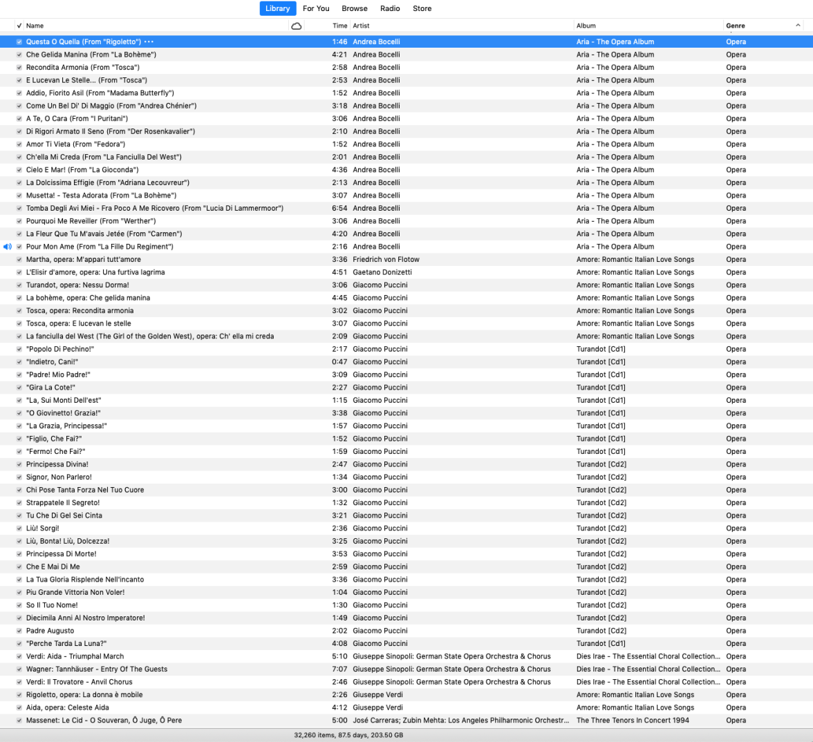The height and width of the screenshot is (742, 813).
Task: Open the Store tab
Action: point(422,8)
